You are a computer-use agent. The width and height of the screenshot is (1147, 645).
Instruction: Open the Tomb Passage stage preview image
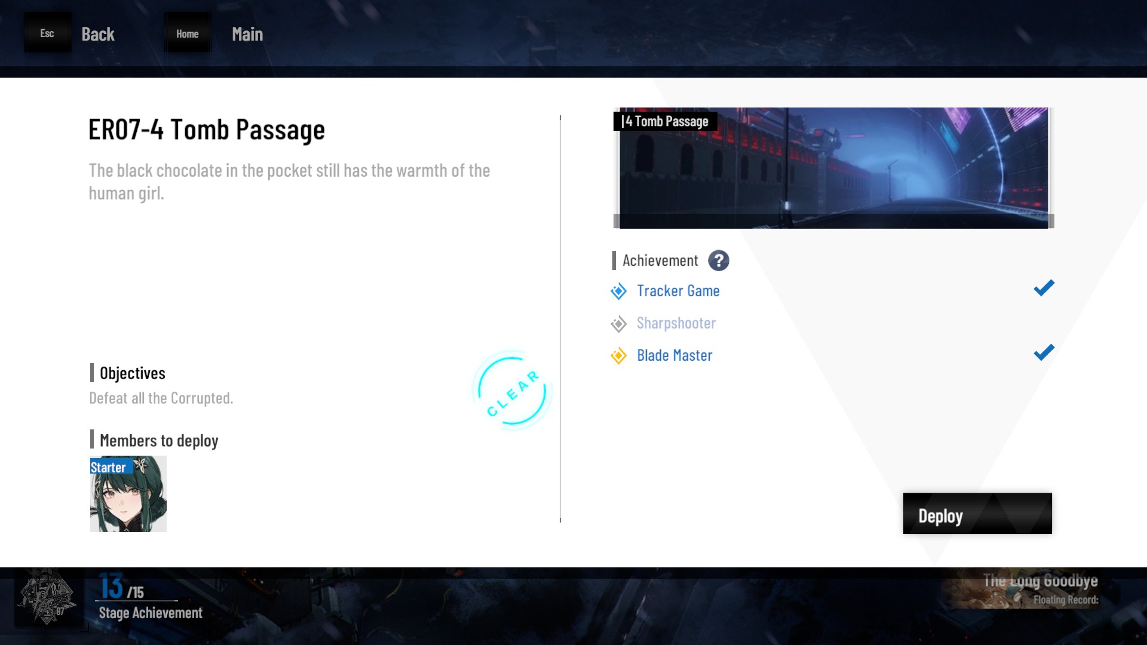tap(833, 168)
